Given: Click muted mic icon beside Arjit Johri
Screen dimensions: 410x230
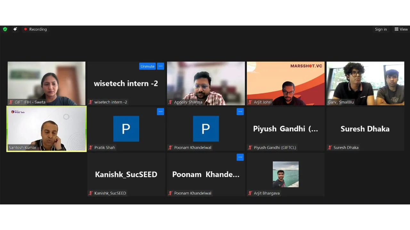Looking at the screenshot, I should [250, 102].
